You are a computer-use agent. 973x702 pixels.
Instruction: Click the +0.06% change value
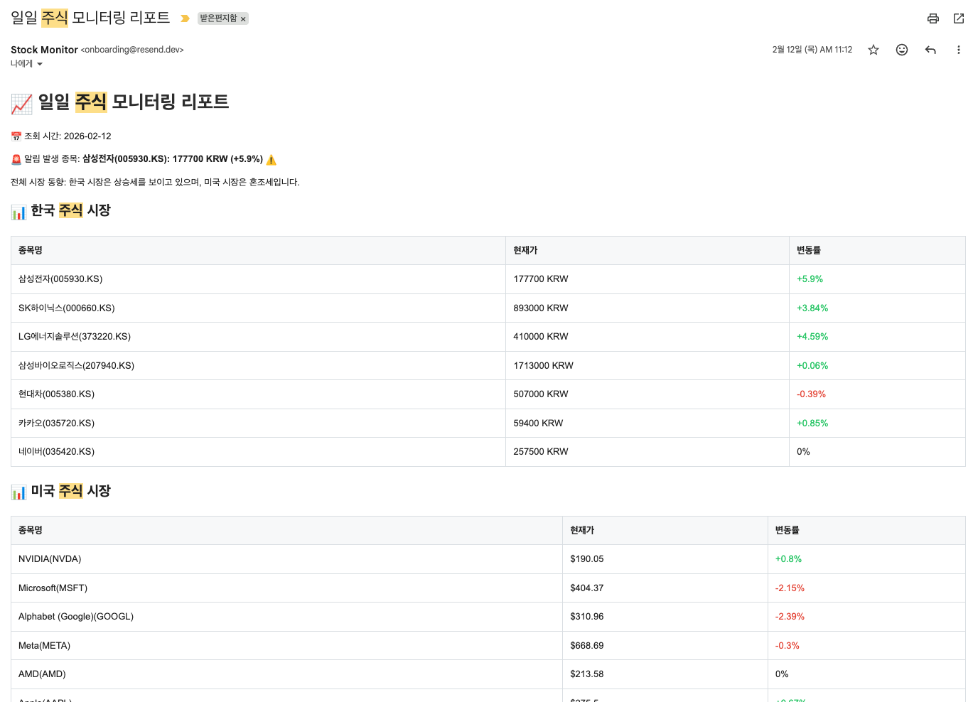(812, 366)
